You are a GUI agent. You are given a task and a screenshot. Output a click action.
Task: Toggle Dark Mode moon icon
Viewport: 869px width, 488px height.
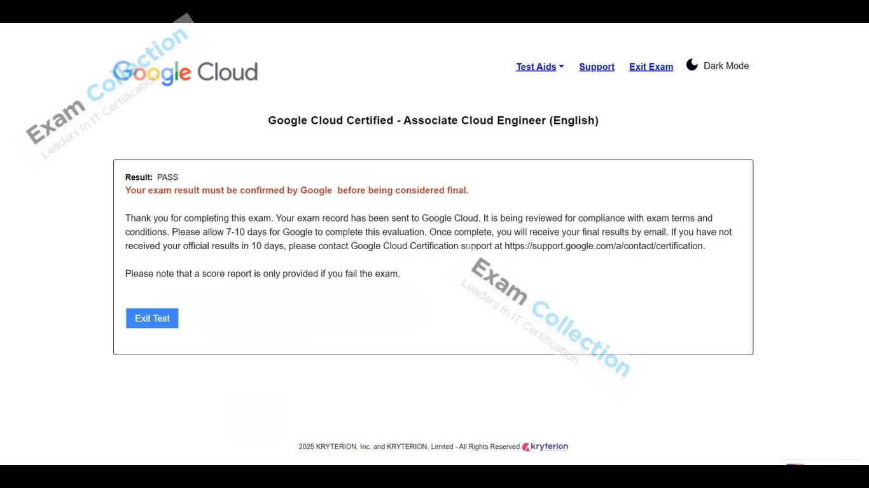point(692,65)
